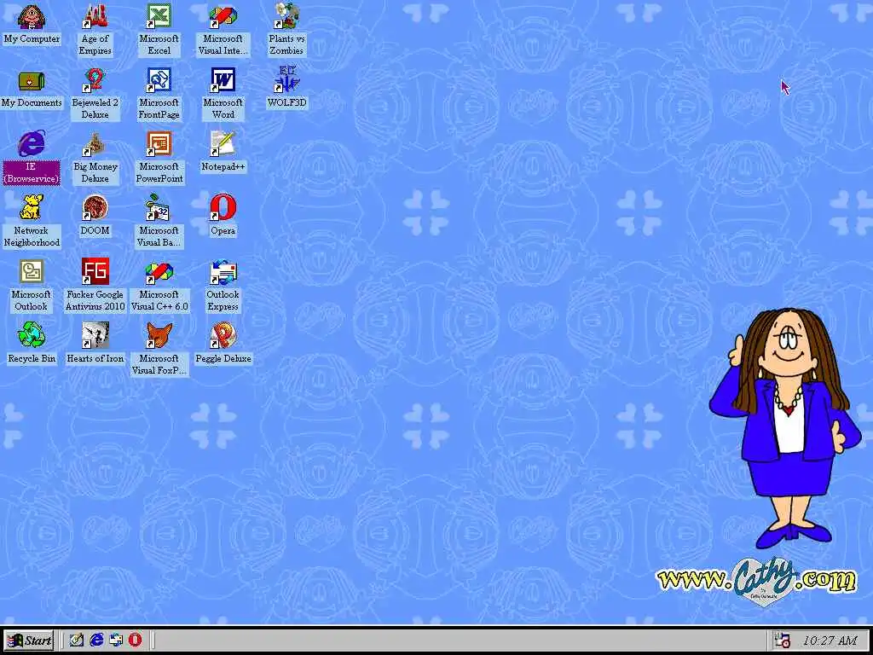Click the 10:27 AM taskbar clock
The height and width of the screenshot is (655, 873).
[x=830, y=641]
